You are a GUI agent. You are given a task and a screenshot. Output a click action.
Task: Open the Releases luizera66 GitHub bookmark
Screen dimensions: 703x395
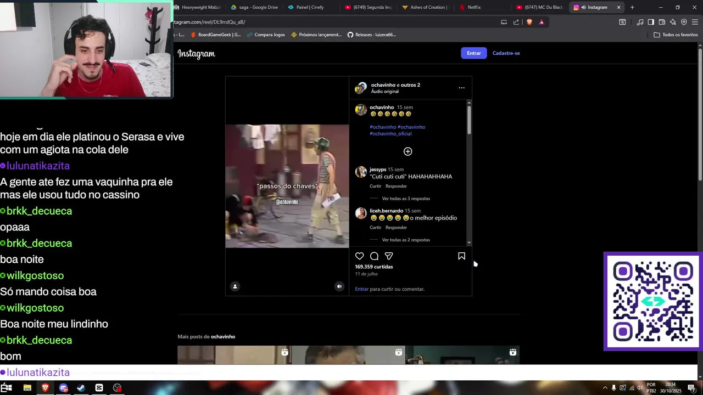[x=371, y=35]
